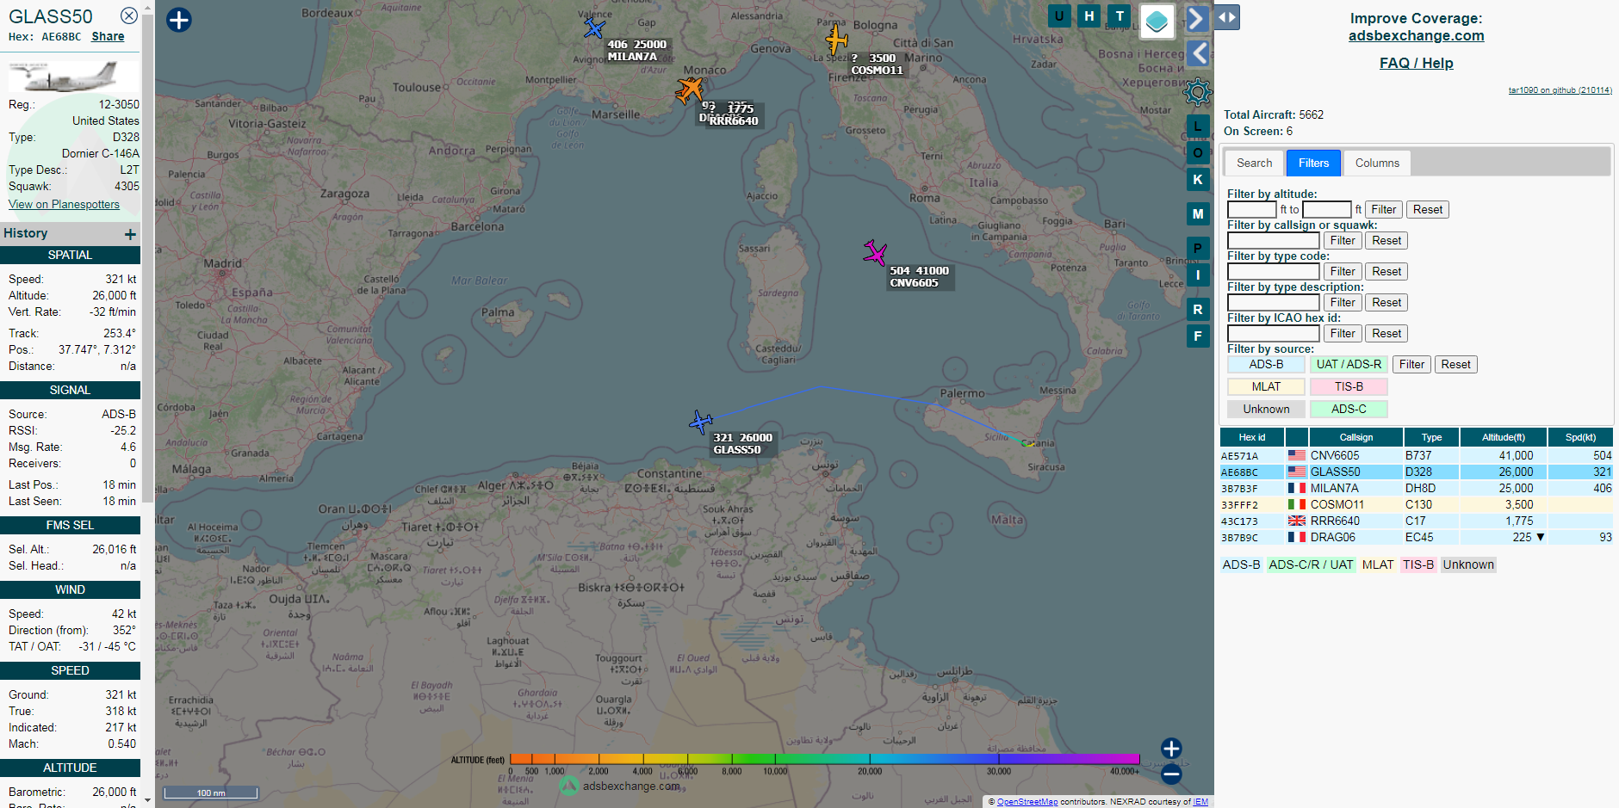Toggle the UAT / ADS-R source filter
The image size is (1619, 808).
1349,364
